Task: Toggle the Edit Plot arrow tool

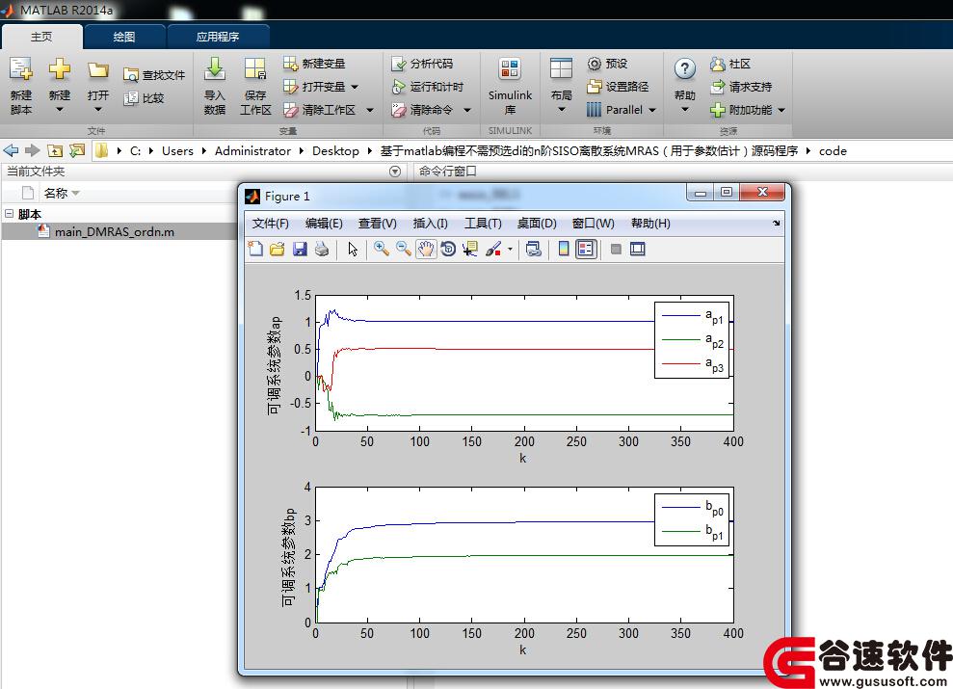Action: 353,249
